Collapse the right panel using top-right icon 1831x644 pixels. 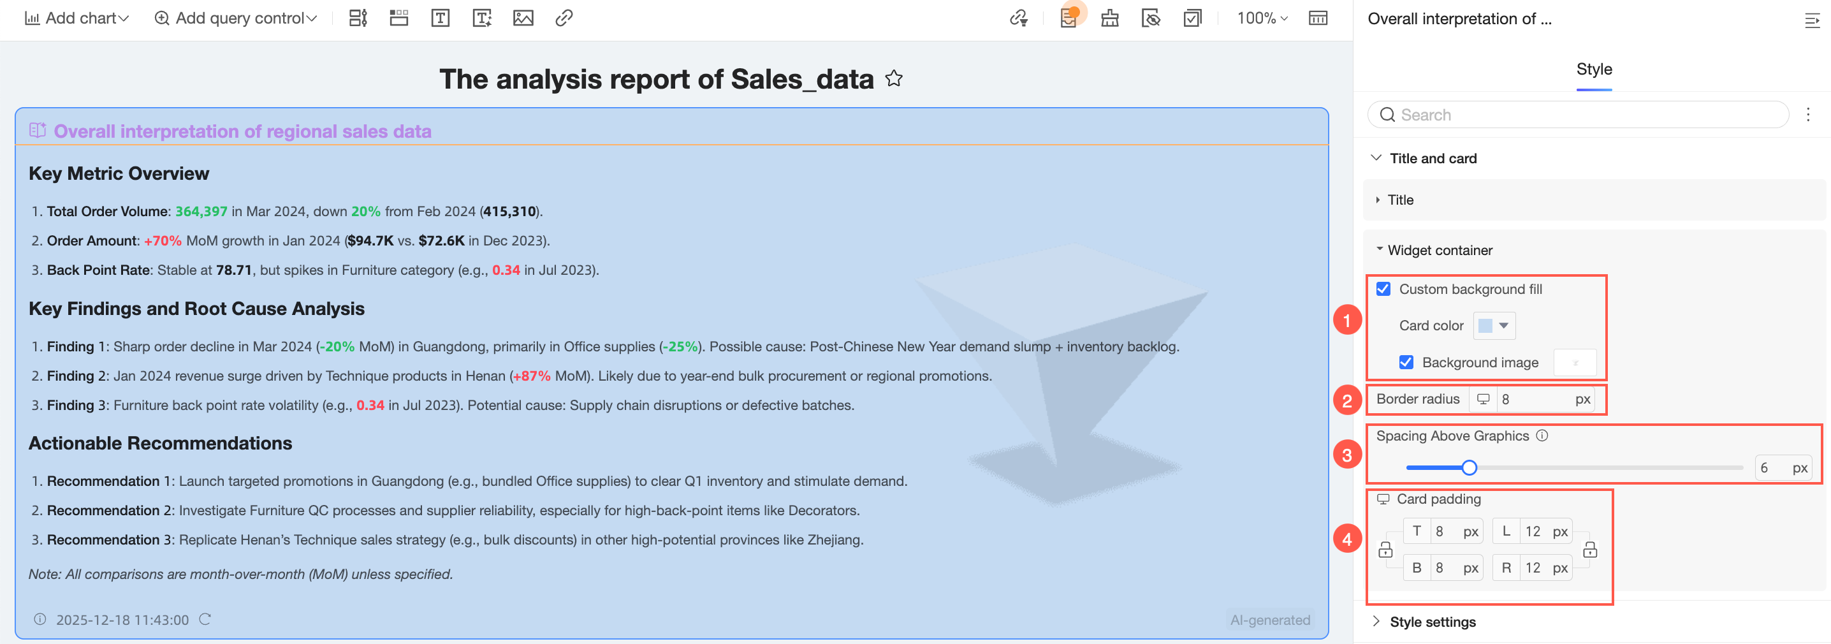point(1812,20)
